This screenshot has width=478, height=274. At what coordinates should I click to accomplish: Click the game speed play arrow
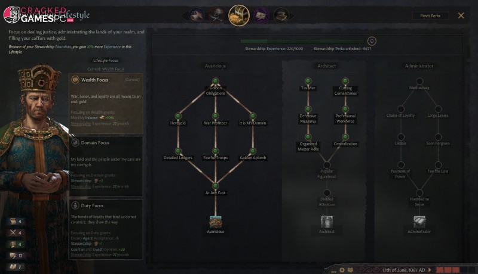430,270
